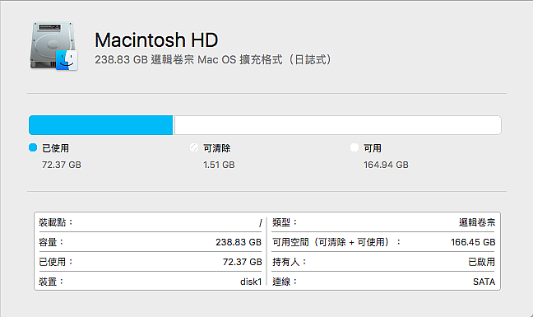Image resolution: width=533 pixels, height=317 pixels.
Task: Click the 1.51 GB purgeable value
Action: pyautogui.click(x=219, y=165)
